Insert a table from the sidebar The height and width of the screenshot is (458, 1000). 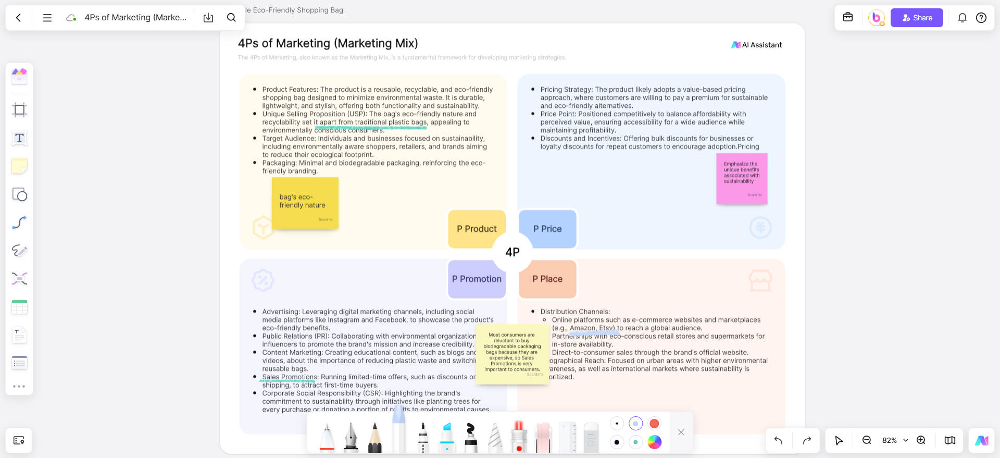[x=19, y=307]
